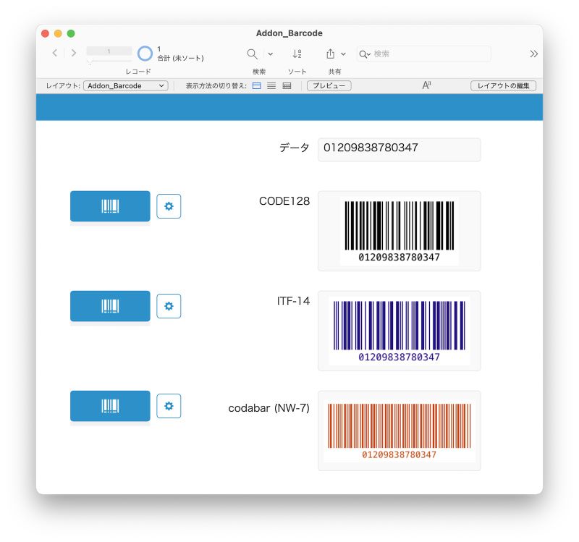Image resolution: width=579 pixels, height=542 pixels.
Task: Click the ITF-14 label
Action: click(x=293, y=301)
